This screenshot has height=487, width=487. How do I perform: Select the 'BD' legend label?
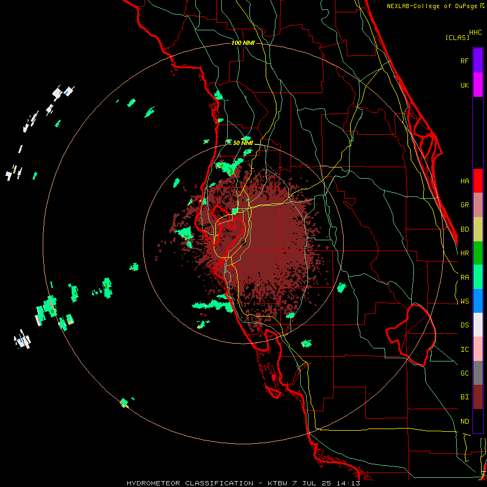(465, 229)
